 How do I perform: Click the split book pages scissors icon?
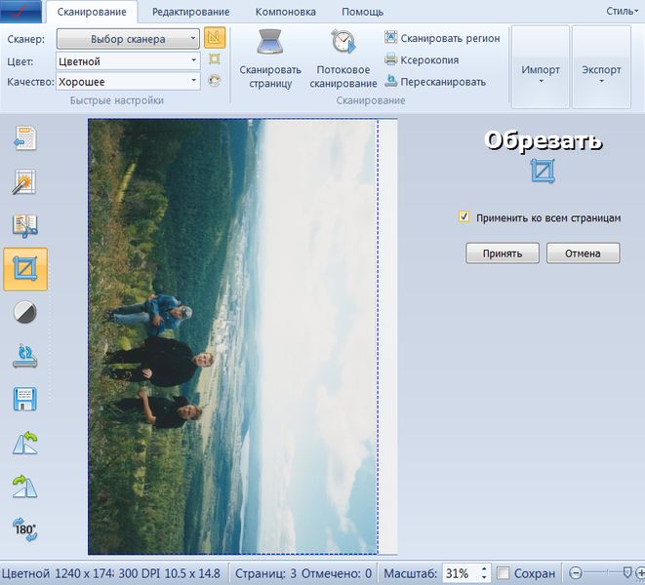pyautogui.click(x=25, y=225)
